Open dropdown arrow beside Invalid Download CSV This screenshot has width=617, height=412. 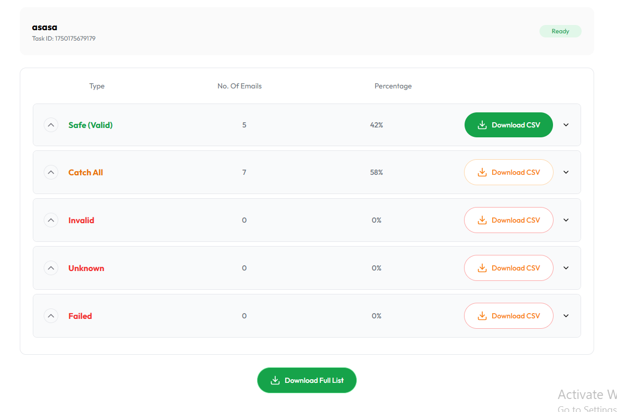click(566, 220)
